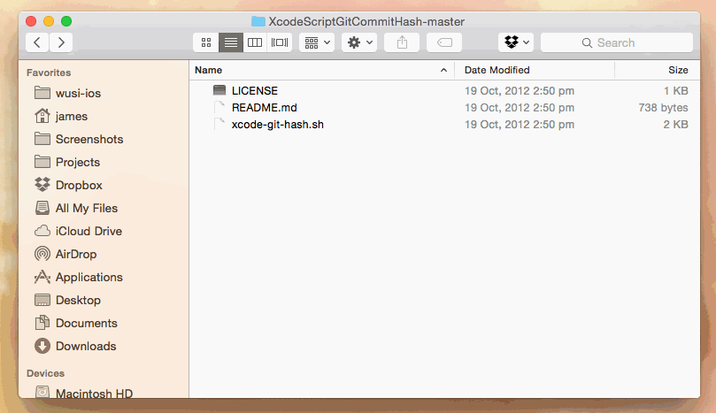Click the Edit Tags toolbar button
This screenshot has height=413, width=716.
444,42
